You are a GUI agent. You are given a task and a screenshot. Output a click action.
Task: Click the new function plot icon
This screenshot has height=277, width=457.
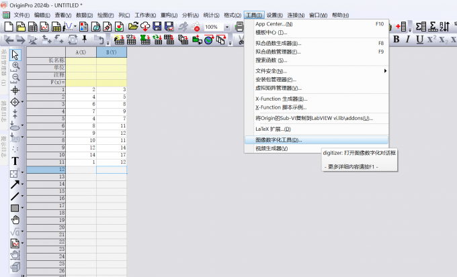click(68, 27)
